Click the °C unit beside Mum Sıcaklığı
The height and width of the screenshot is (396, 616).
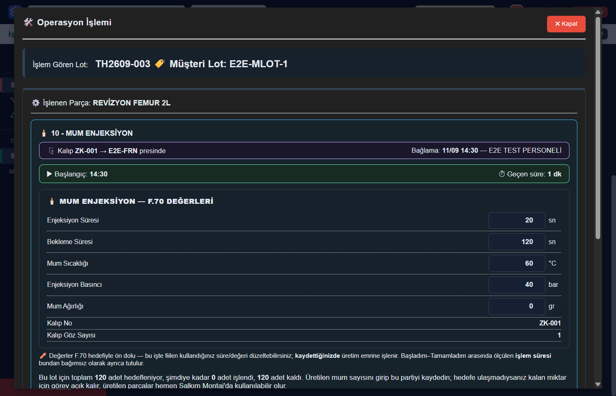click(x=552, y=263)
